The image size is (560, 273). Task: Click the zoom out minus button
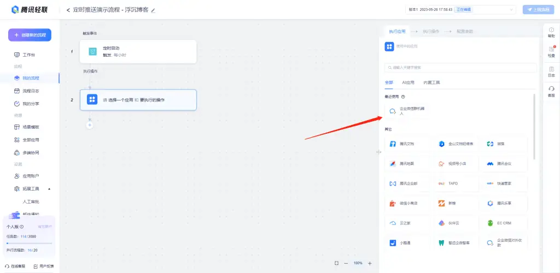[x=346, y=263]
